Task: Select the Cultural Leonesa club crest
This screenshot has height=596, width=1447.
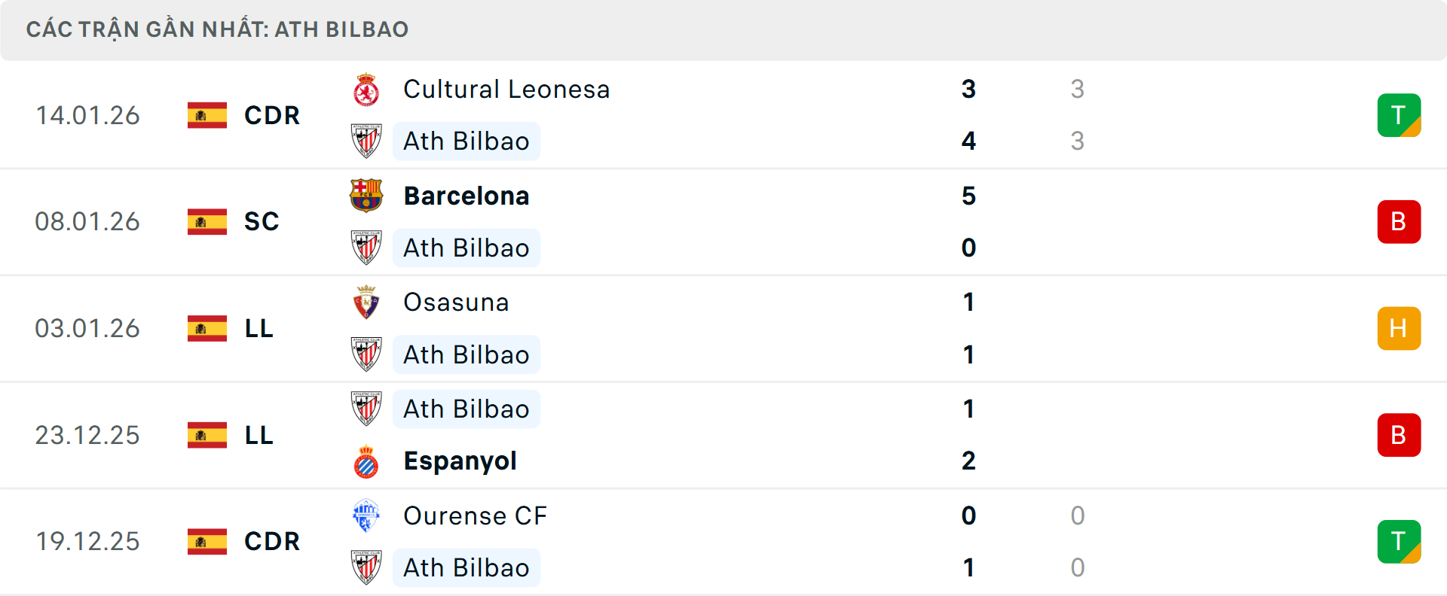Action: (367, 88)
